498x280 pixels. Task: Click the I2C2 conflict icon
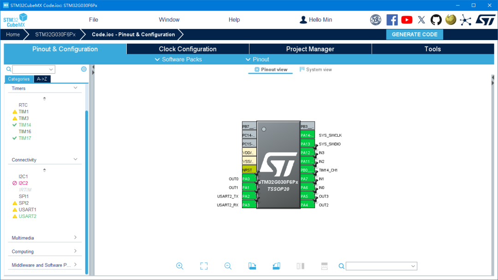point(15,183)
